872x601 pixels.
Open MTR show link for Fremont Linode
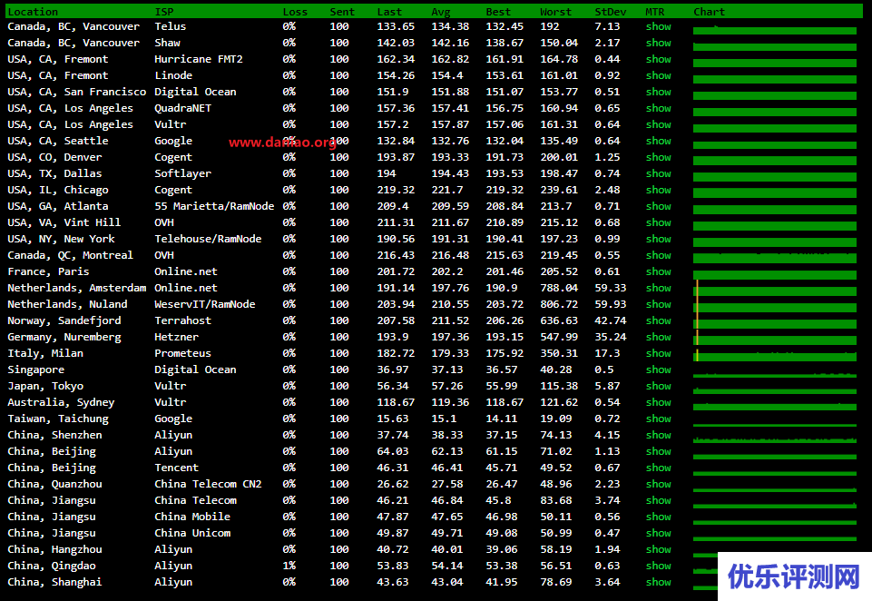(x=658, y=76)
